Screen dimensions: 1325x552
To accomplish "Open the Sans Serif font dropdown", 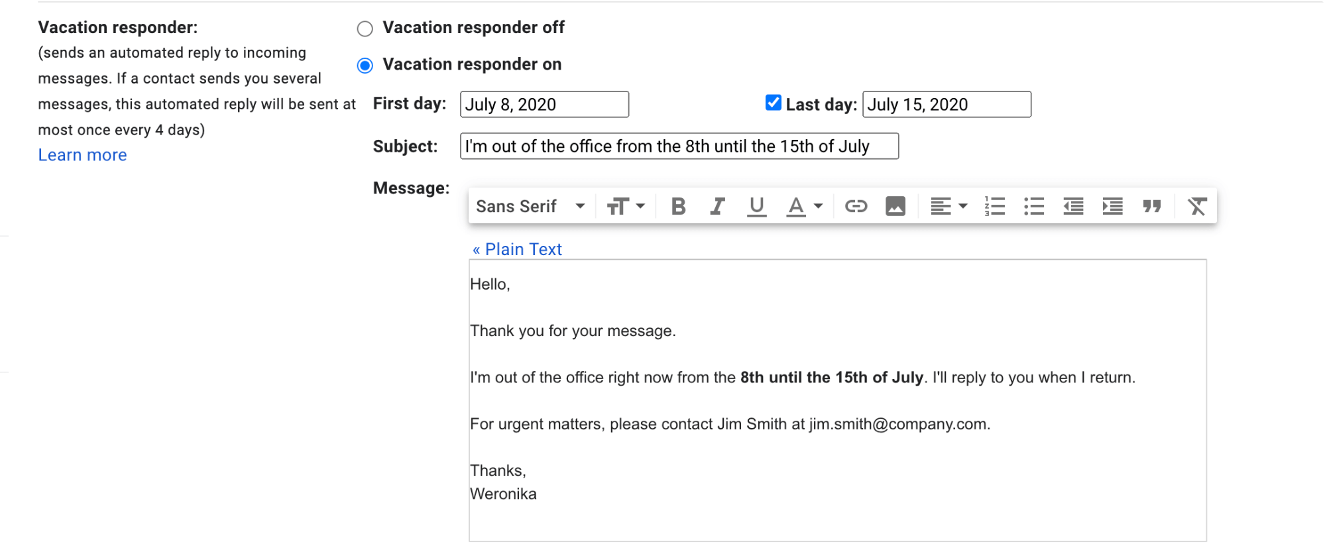I will (x=530, y=206).
